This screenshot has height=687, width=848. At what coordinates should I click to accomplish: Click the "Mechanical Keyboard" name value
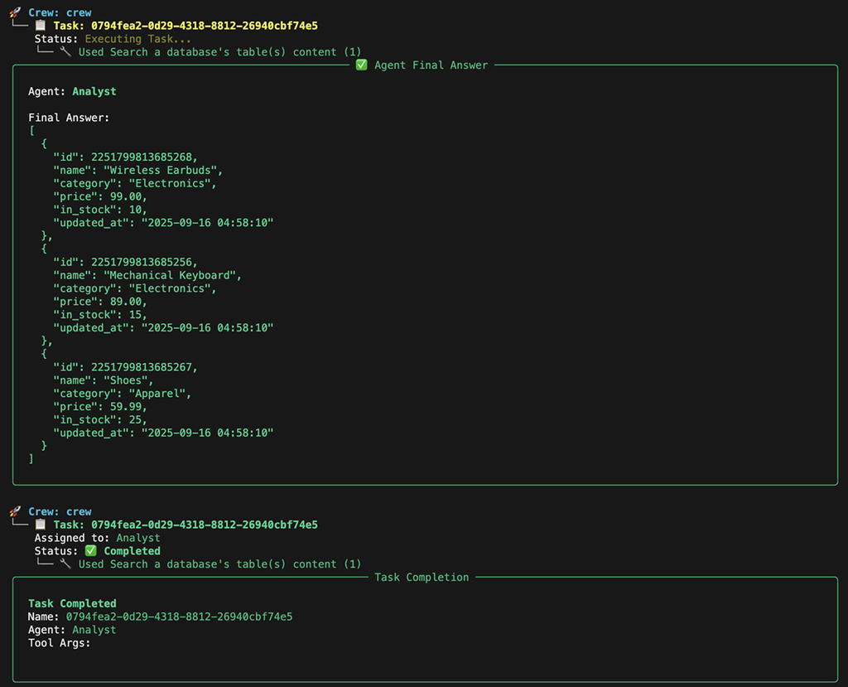pyautogui.click(x=172, y=275)
